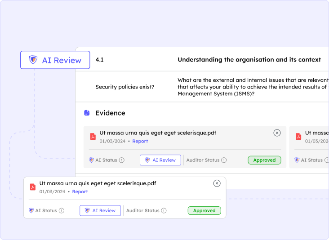Click the document icon beside the Evidence heading
Viewport: 329px width, 240px height.
coord(87,113)
